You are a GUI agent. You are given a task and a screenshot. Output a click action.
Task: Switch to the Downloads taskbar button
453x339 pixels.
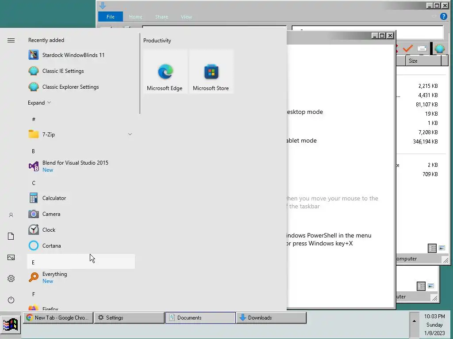(271, 318)
